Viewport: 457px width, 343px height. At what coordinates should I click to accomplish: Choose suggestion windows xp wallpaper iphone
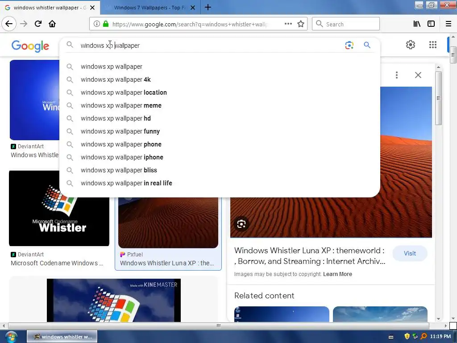[x=220, y=157]
